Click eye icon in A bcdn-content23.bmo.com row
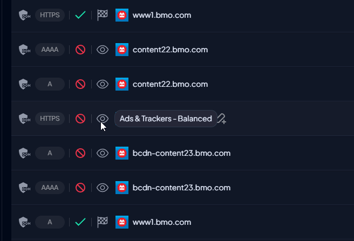 103,153
